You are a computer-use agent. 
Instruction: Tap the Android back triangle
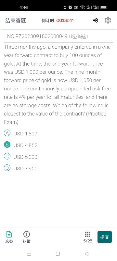(x=86, y=254)
